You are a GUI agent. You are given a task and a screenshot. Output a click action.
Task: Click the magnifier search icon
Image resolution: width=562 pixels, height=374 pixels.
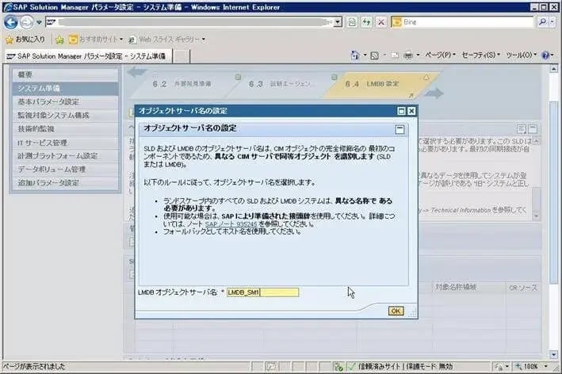tap(542, 22)
